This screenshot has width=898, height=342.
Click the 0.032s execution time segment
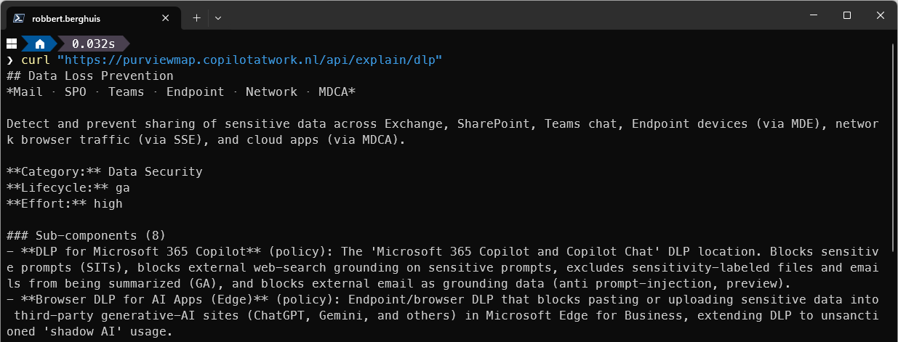coord(93,44)
